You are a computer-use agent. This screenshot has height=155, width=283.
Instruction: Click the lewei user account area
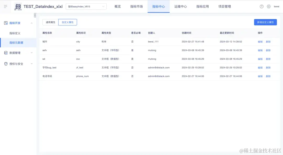(277, 6)
